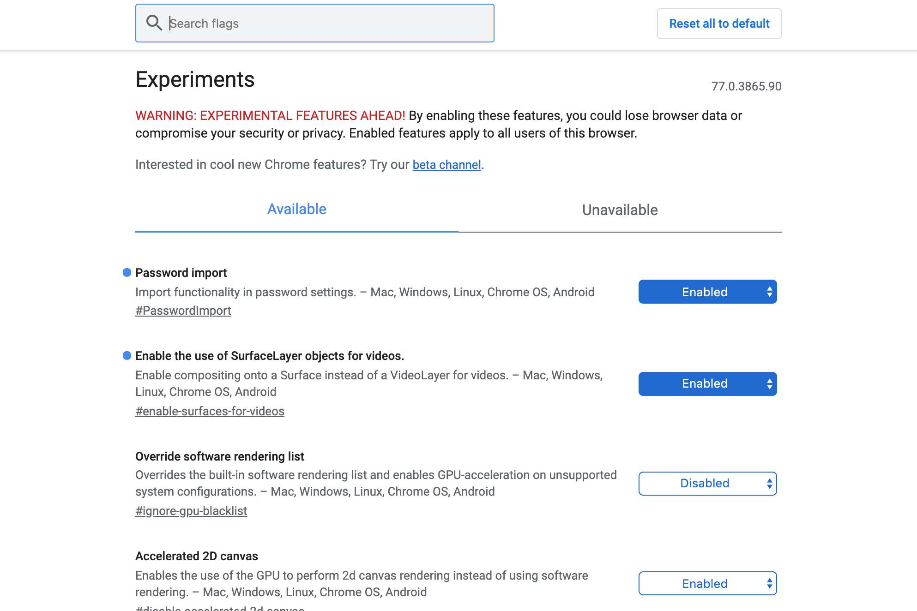Click the version number 77.0.3865.90
This screenshot has width=917, height=611.
click(746, 86)
